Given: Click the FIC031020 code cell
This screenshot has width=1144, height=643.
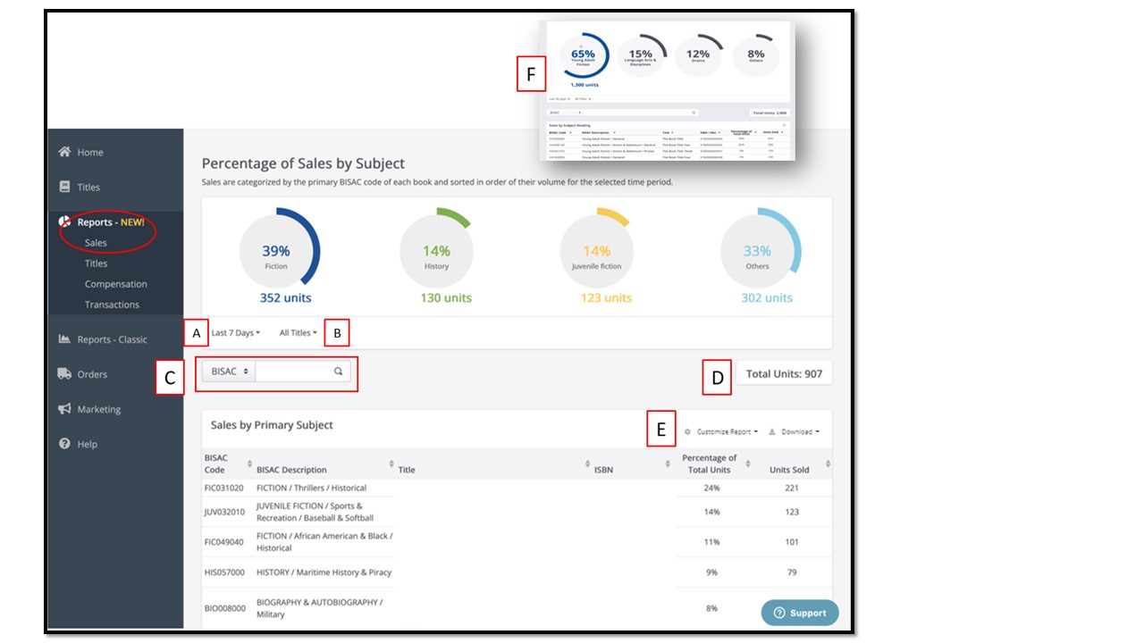Looking at the screenshot, I should click(224, 488).
